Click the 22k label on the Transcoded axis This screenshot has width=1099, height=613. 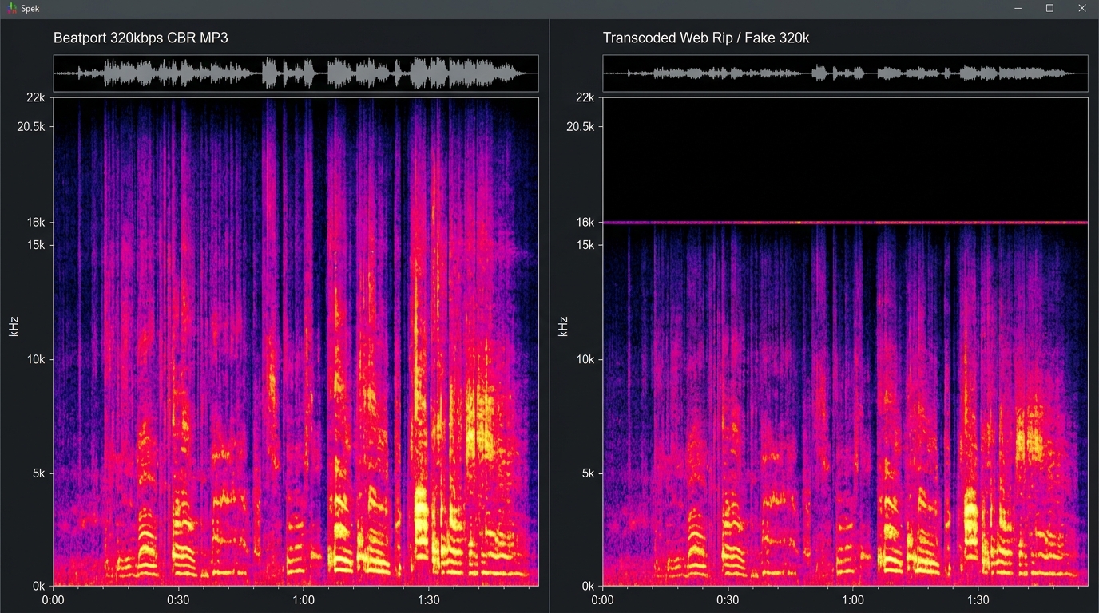pos(587,97)
